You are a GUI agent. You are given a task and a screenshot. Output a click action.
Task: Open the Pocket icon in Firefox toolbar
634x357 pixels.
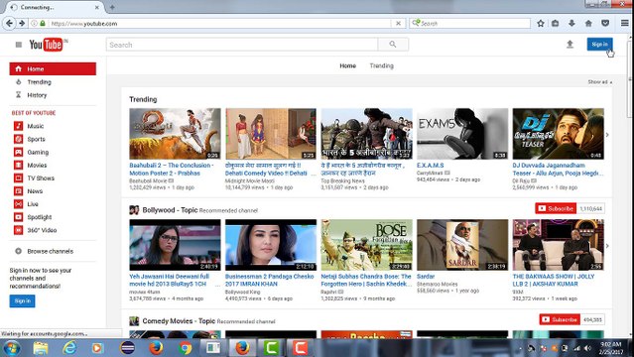605,24
